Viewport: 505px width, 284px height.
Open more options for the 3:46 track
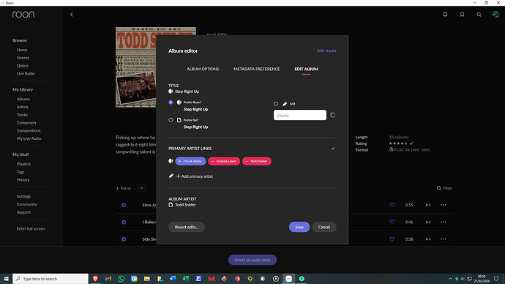tap(444, 222)
